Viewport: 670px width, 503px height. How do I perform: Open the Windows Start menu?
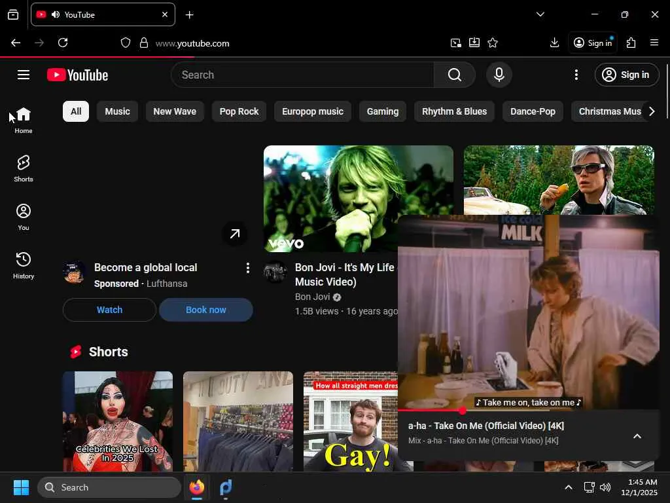(x=21, y=487)
